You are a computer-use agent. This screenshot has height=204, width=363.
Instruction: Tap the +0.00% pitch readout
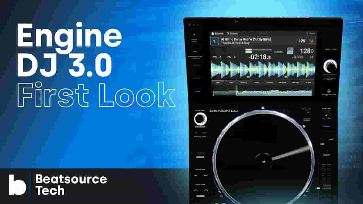[x=297, y=57]
